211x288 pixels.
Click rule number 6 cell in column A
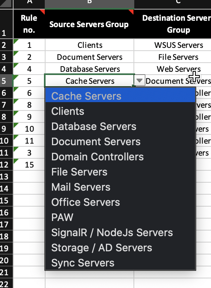coord(29,93)
